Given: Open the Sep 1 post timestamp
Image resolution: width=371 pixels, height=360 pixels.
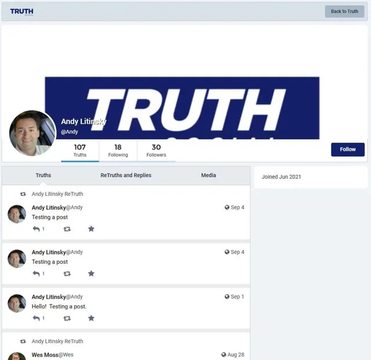Looking at the screenshot, I should (x=237, y=297).
